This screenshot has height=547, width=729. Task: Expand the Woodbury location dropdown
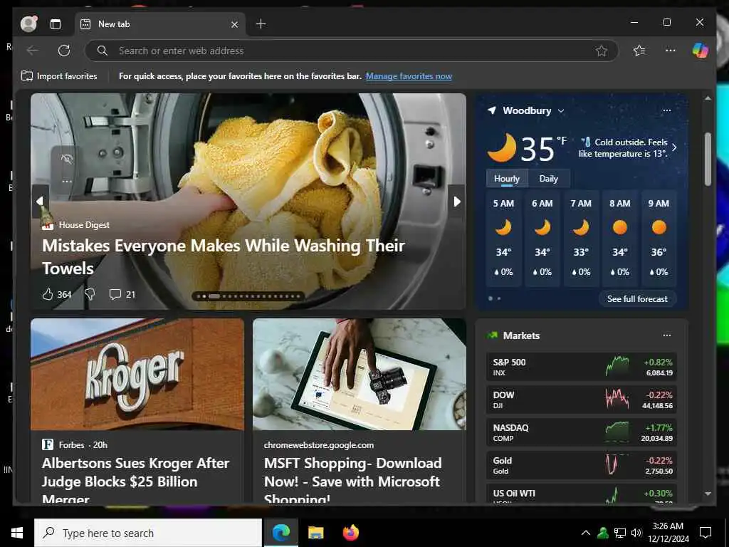coord(561,110)
